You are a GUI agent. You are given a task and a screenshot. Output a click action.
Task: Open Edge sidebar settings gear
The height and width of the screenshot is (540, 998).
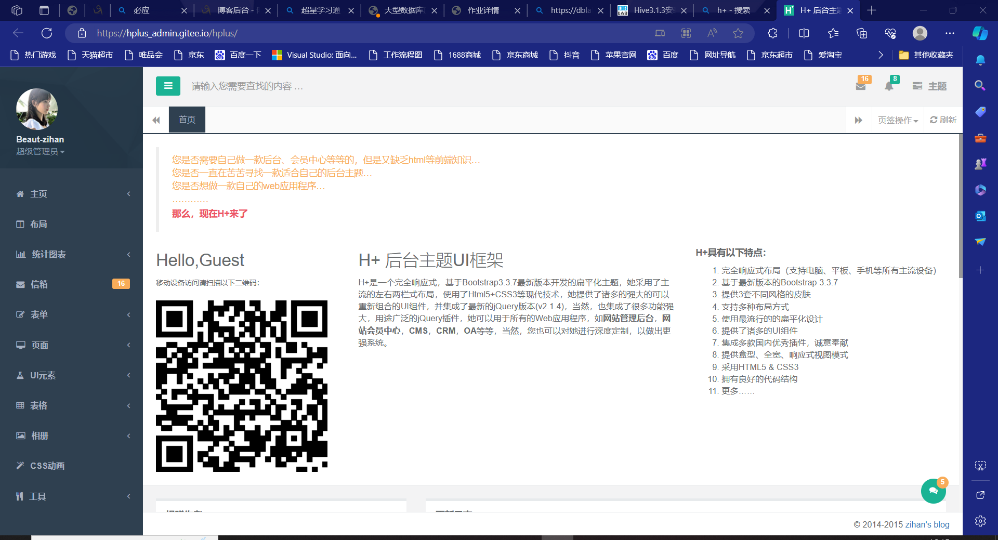click(980, 521)
